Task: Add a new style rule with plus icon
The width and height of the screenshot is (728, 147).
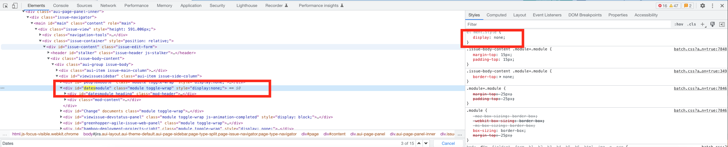Action: (x=702, y=24)
